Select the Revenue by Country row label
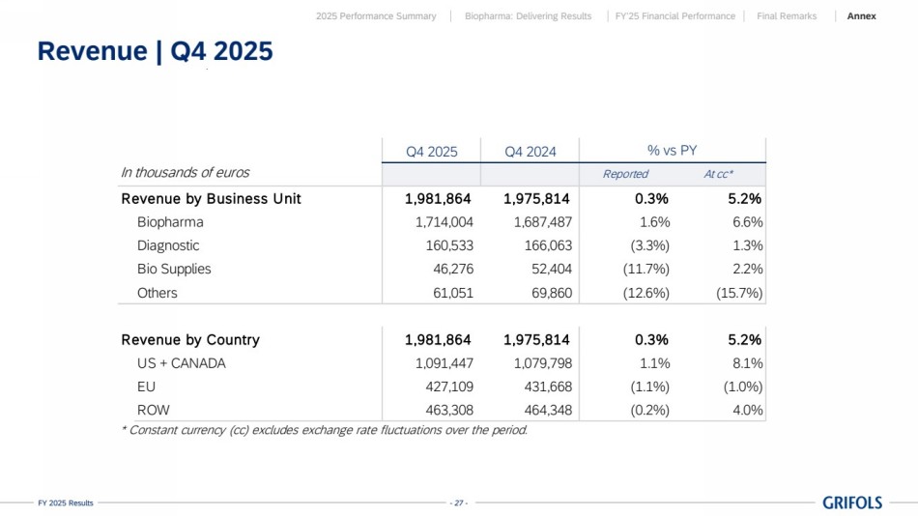Viewport: 918px width, 516px height. click(x=190, y=340)
